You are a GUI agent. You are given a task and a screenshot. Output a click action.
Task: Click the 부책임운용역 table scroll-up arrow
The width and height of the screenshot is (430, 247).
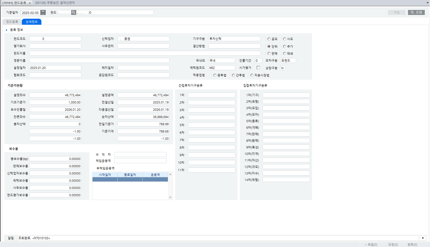click(x=170, y=174)
